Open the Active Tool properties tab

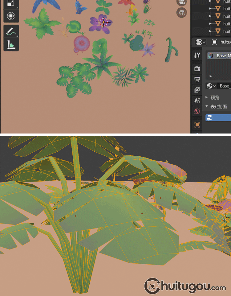point(197,55)
